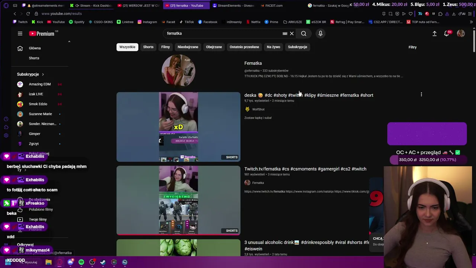This screenshot has height=268, width=476.
Task: Open browser downloads icon in toolbar
Action: pos(454,14)
